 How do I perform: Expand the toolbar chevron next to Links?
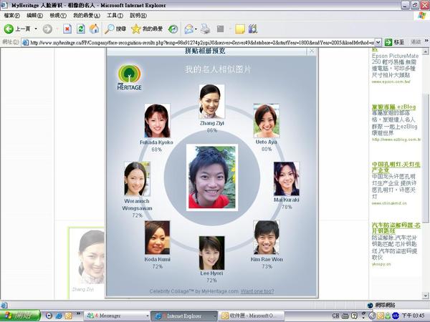[426, 41]
